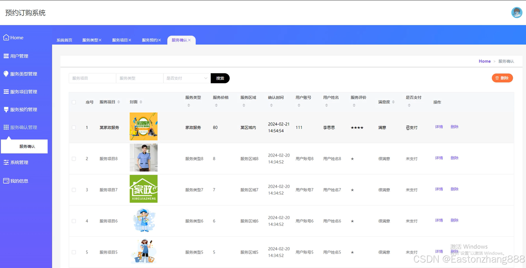Image resolution: width=526 pixels, height=268 pixels.
Task: Check the checkbox for row 服务项目5
Action: [74, 252]
